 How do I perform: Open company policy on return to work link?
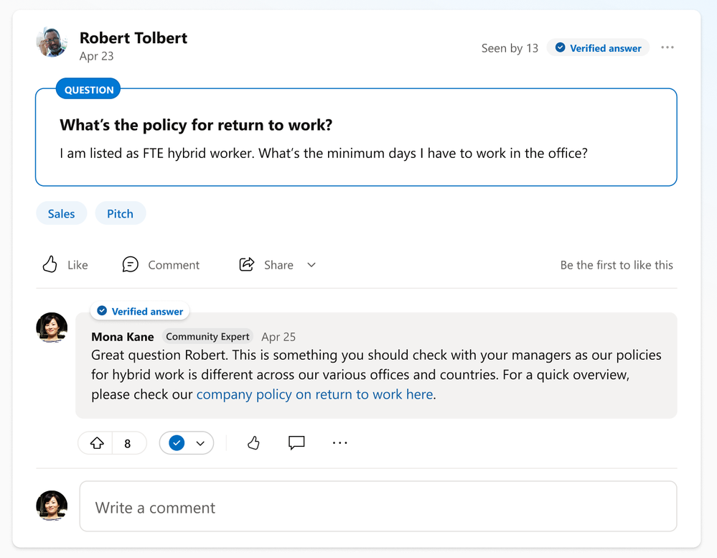[314, 394]
